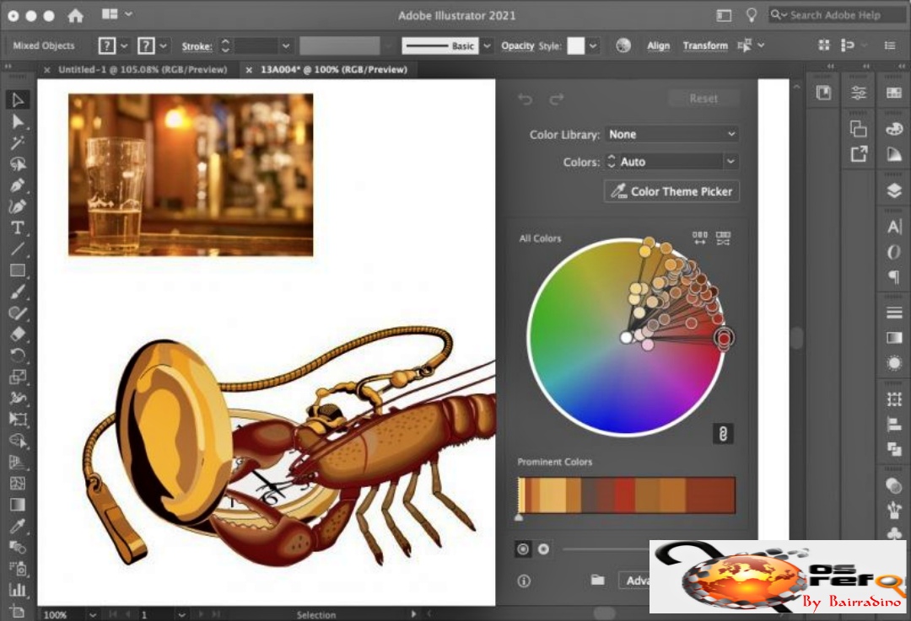911x621 pixels.
Task: Open the Basic brush definition dropdown
Action: pos(487,46)
